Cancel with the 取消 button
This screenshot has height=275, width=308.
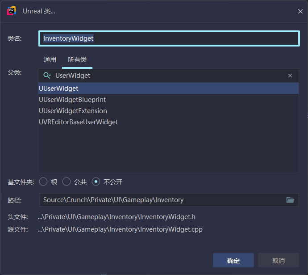(x=279, y=260)
